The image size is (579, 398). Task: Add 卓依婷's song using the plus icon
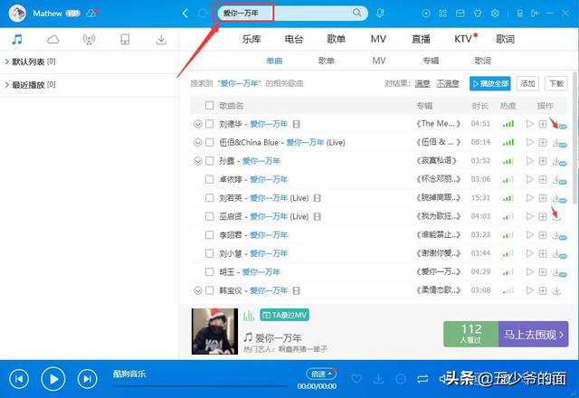(543, 179)
